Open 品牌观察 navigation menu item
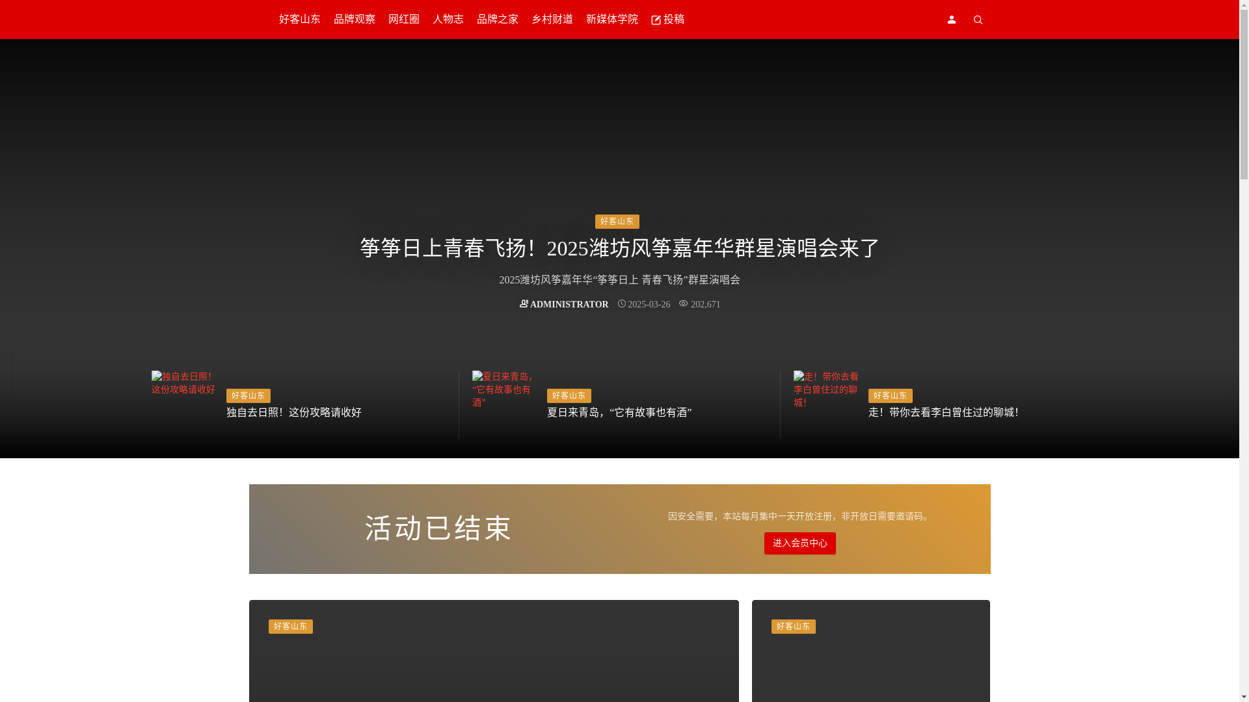Screen dimensions: 1249x702 tap(354, 19)
